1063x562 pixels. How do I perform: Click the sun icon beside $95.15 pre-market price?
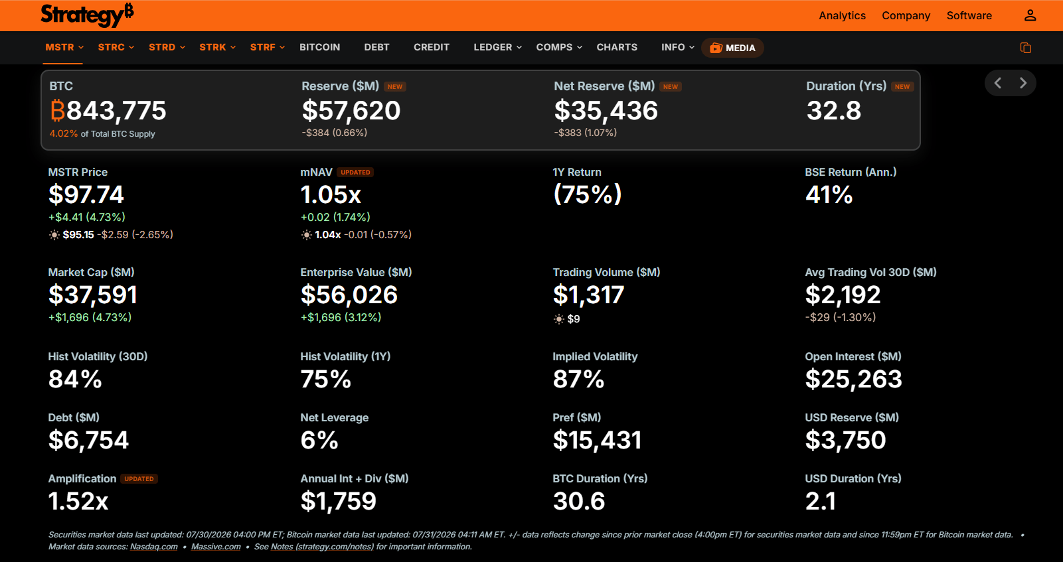(54, 235)
